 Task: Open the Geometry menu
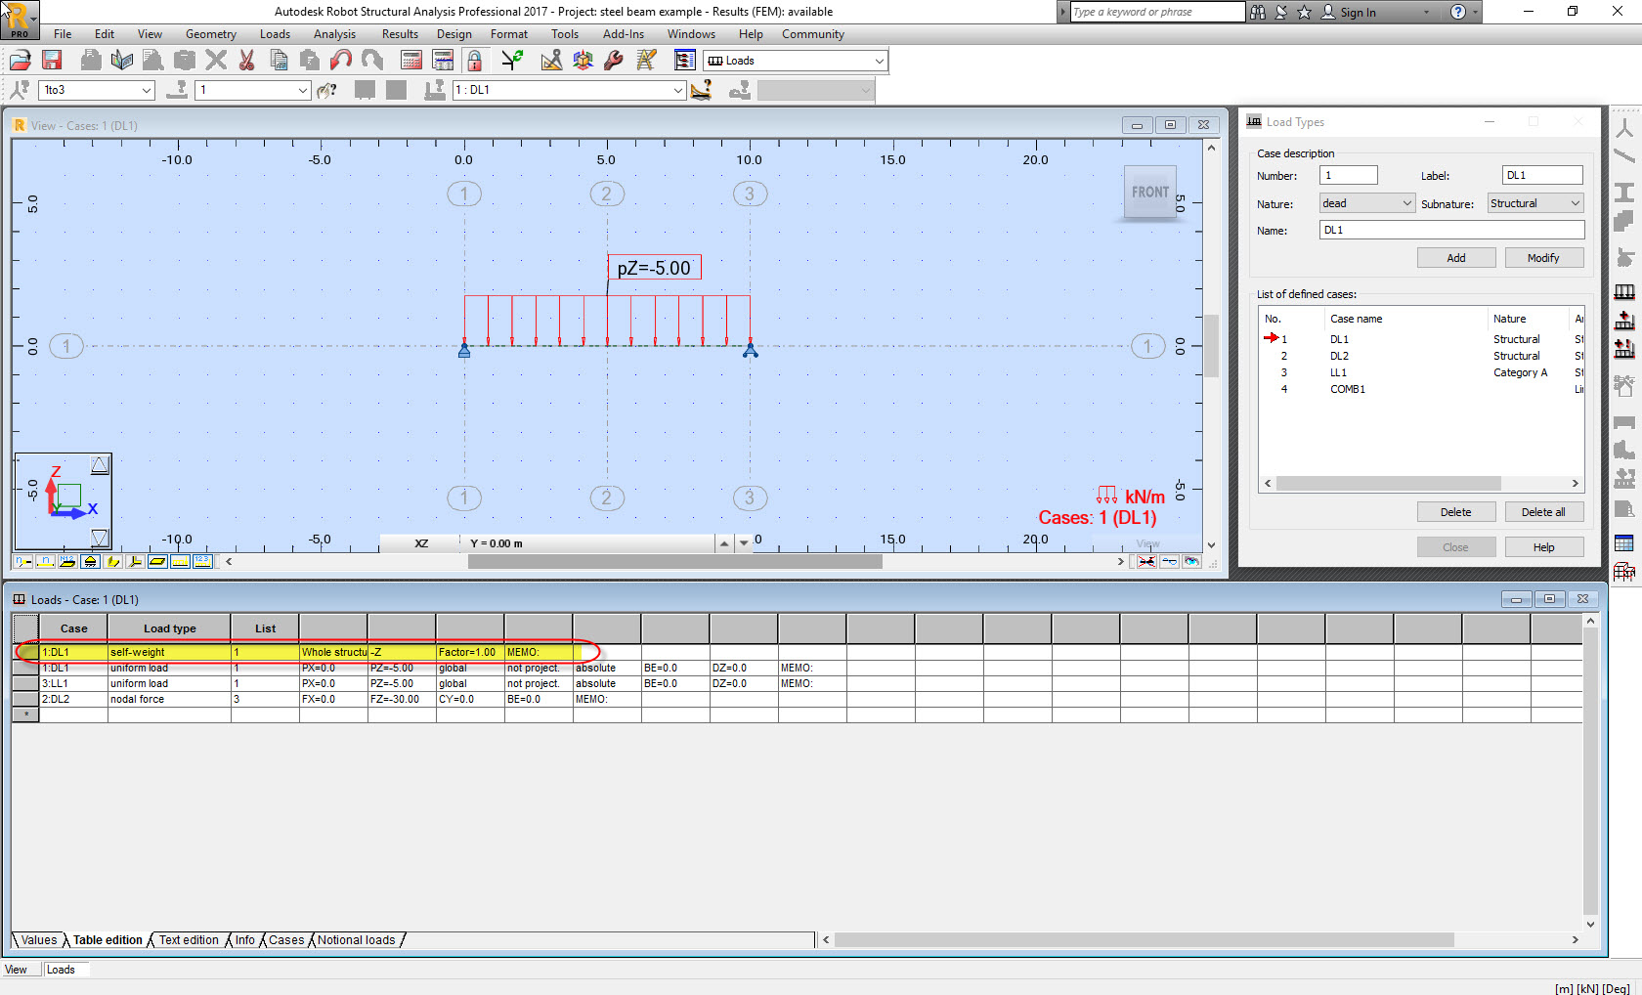pyautogui.click(x=211, y=34)
